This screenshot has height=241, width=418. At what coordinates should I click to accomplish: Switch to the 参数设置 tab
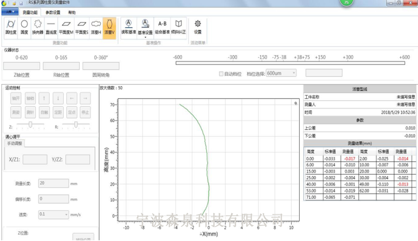(x=53, y=12)
